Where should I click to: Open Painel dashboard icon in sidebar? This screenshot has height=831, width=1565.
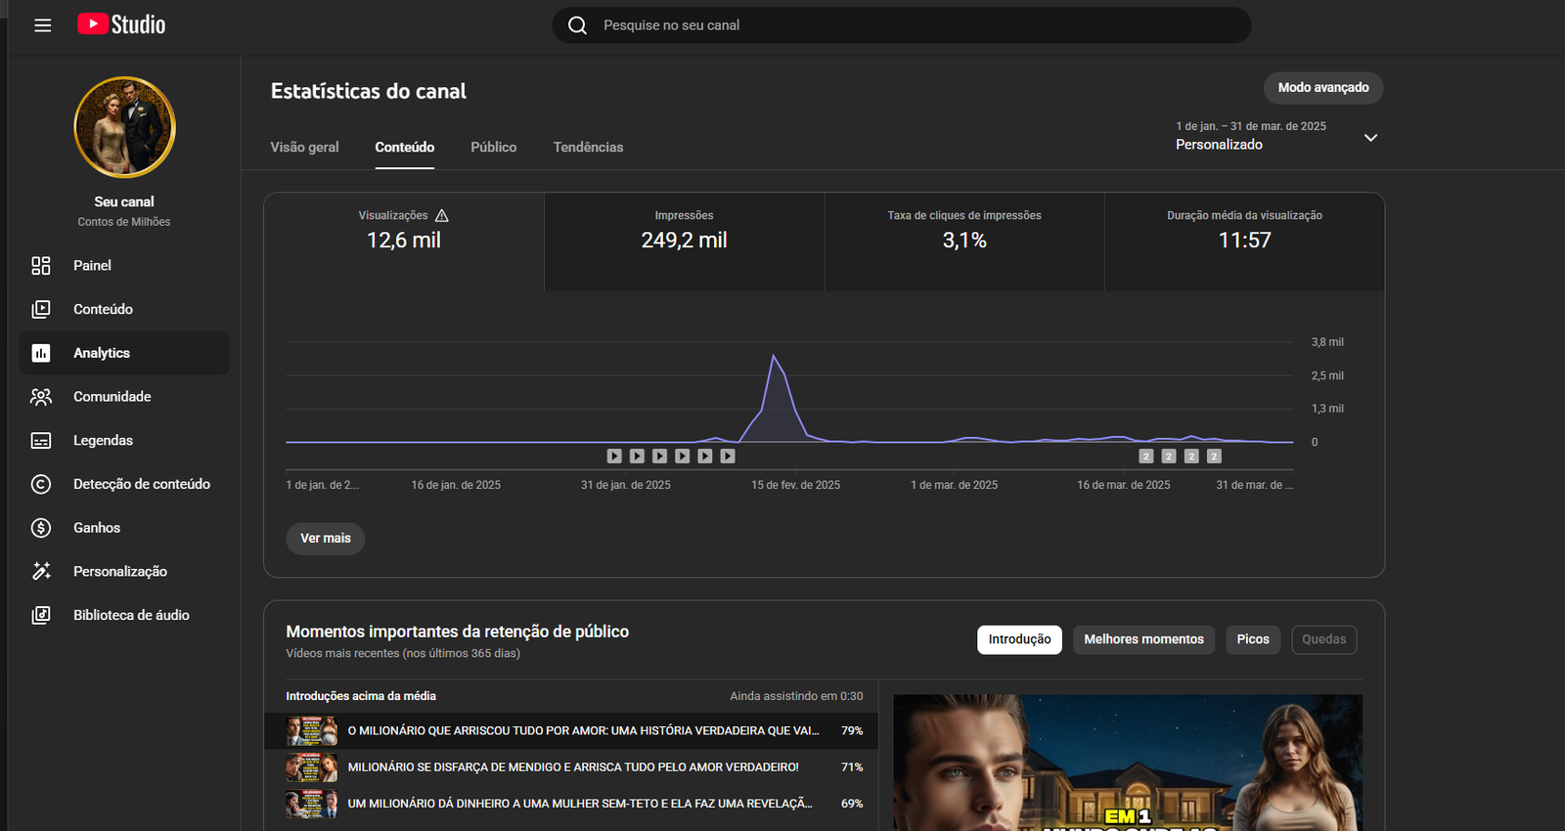[x=41, y=266]
